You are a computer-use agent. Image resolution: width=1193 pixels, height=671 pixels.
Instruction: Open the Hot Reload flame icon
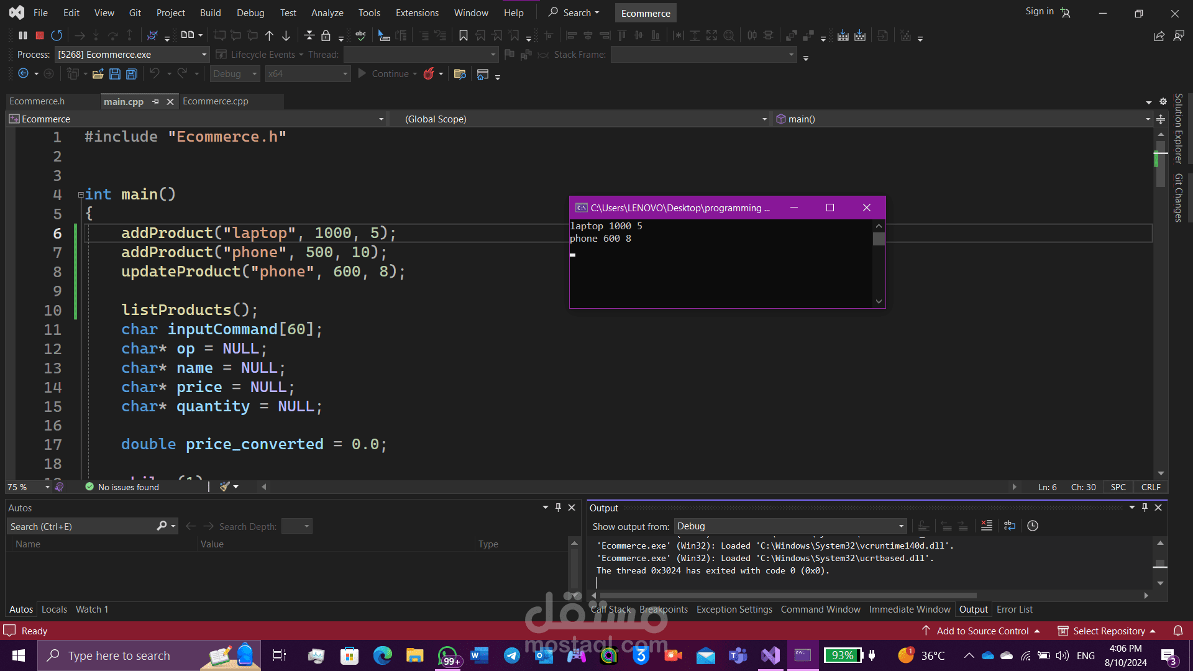pos(429,74)
